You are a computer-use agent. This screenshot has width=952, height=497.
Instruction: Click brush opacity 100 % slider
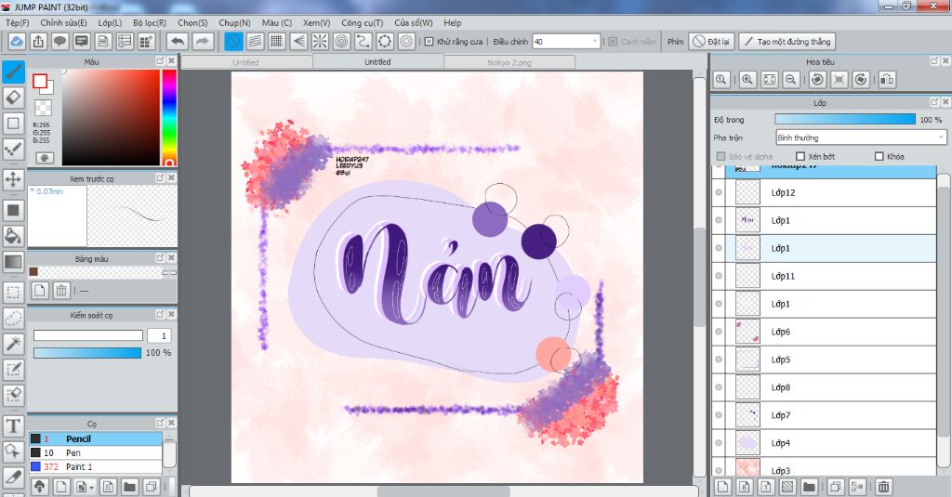[87, 353]
